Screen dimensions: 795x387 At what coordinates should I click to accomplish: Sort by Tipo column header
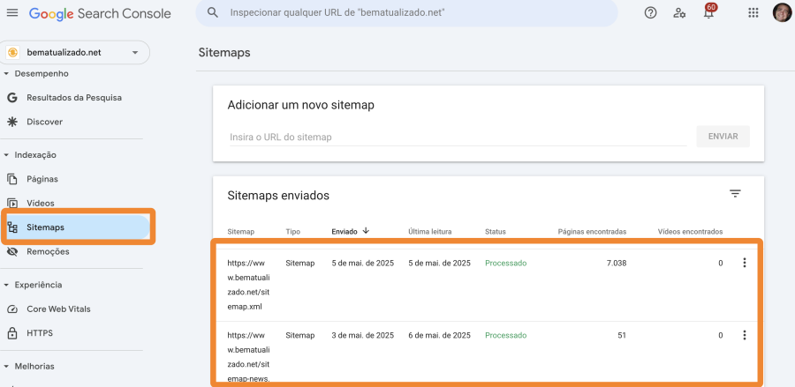[x=293, y=232]
